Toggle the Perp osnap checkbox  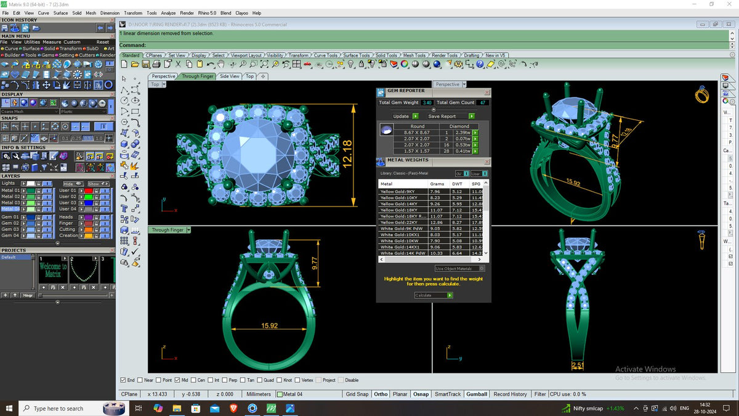(x=225, y=380)
